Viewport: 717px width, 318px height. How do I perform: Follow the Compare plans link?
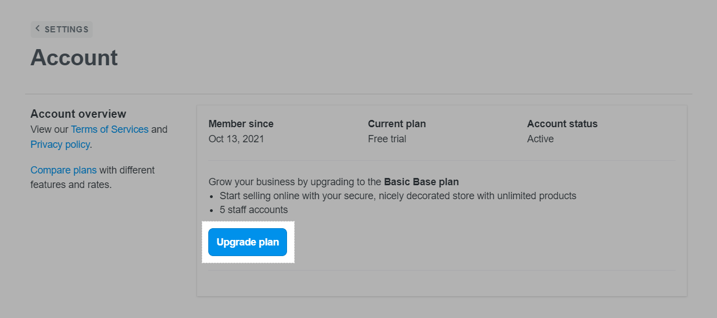click(x=64, y=170)
